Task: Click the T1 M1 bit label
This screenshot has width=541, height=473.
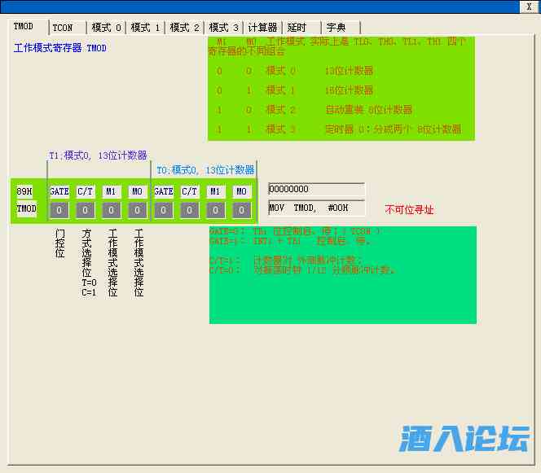Action: (111, 191)
